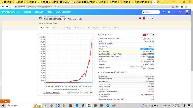The height and width of the screenshot is (108, 193).
Task: Open the grid apps icon in the header
Action: pyautogui.click(x=169, y=12)
